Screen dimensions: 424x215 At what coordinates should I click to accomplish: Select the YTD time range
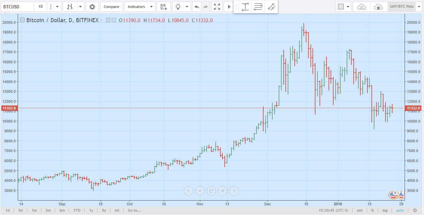(77, 210)
